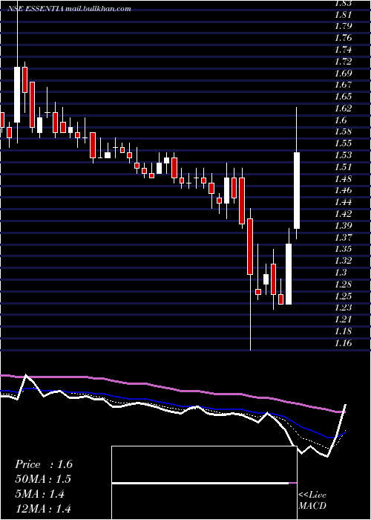Click the Price : 1.6 readout

[x=44, y=464]
